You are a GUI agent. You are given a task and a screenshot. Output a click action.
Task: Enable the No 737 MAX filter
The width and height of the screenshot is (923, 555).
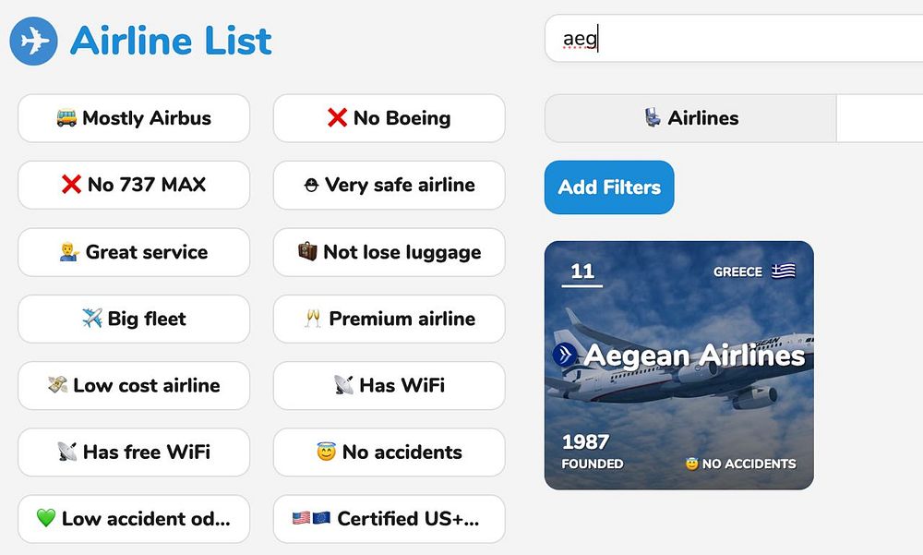[x=134, y=185]
